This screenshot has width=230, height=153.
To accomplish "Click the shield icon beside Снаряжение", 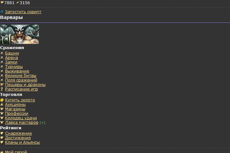I will tap(2, 133).
